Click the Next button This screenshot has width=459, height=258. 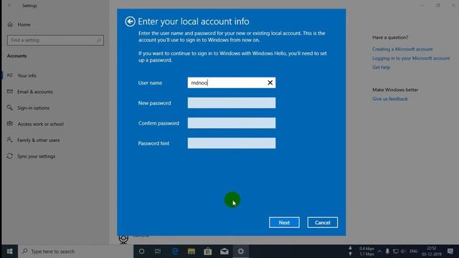284,223
